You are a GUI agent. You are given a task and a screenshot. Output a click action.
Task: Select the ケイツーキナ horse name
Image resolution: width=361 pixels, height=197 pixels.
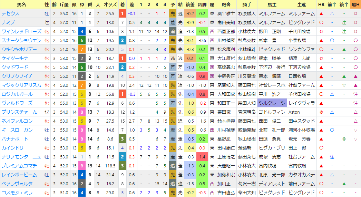click(15, 59)
